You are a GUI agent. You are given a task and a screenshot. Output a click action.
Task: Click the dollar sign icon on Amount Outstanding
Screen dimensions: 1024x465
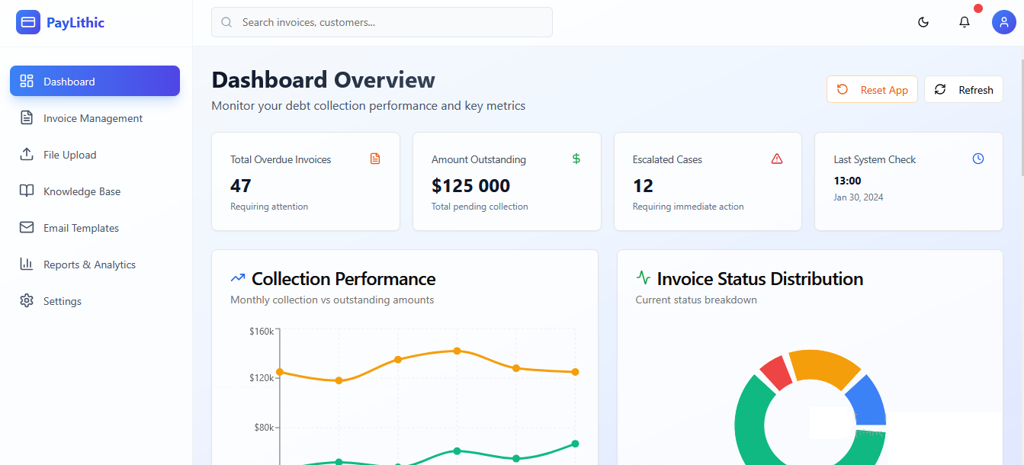pyautogui.click(x=576, y=159)
